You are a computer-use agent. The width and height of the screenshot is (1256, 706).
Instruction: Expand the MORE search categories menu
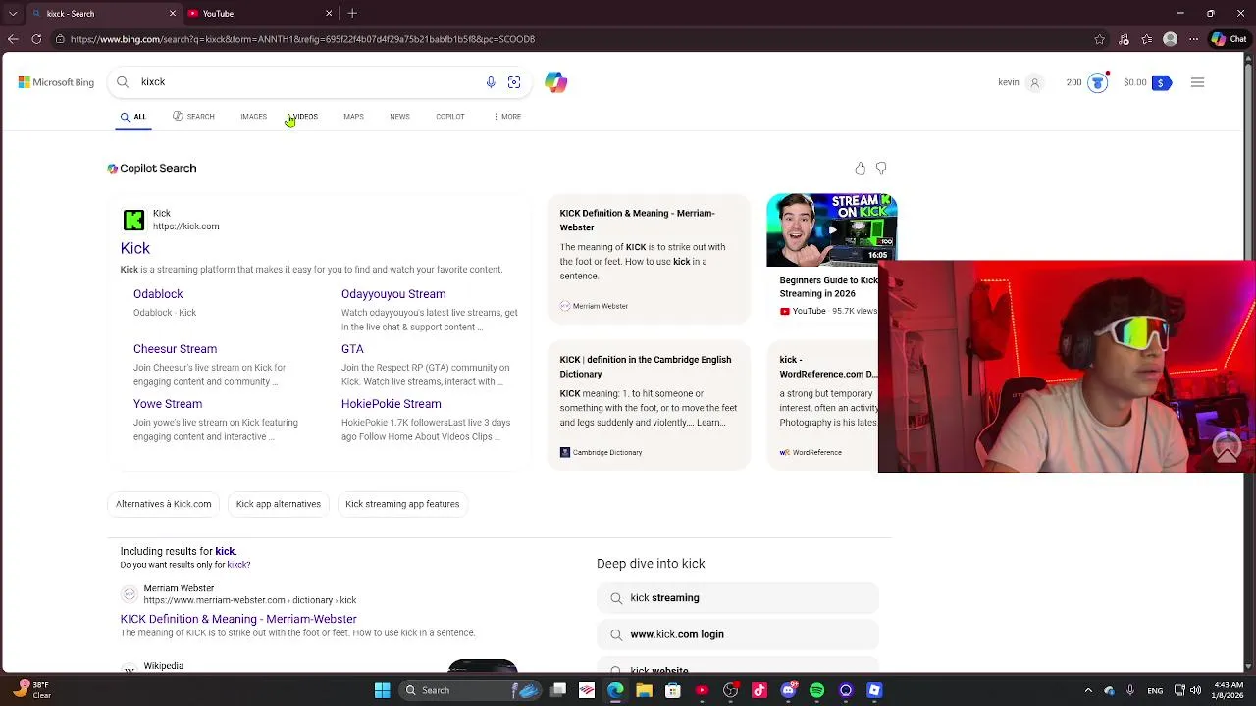(508, 117)
